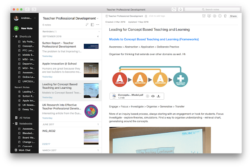Open the 'UWCSEA...' shortcut
This screenshot has height=168, width=252.
pyautogui.click(x=26, y=82)
